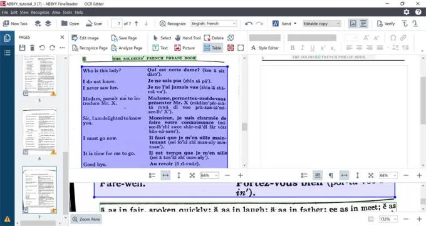Click Save Page
This screenshot has height=226, width=426.
point(124,38)
